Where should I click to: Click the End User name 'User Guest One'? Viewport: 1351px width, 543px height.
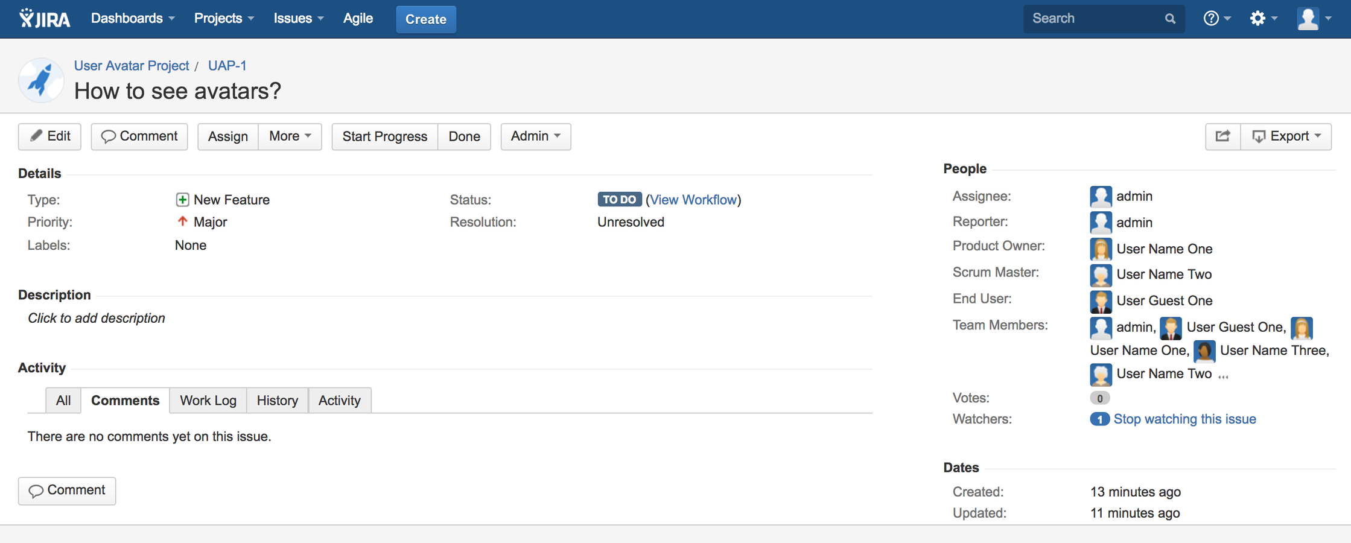[x=1165, y=301]
